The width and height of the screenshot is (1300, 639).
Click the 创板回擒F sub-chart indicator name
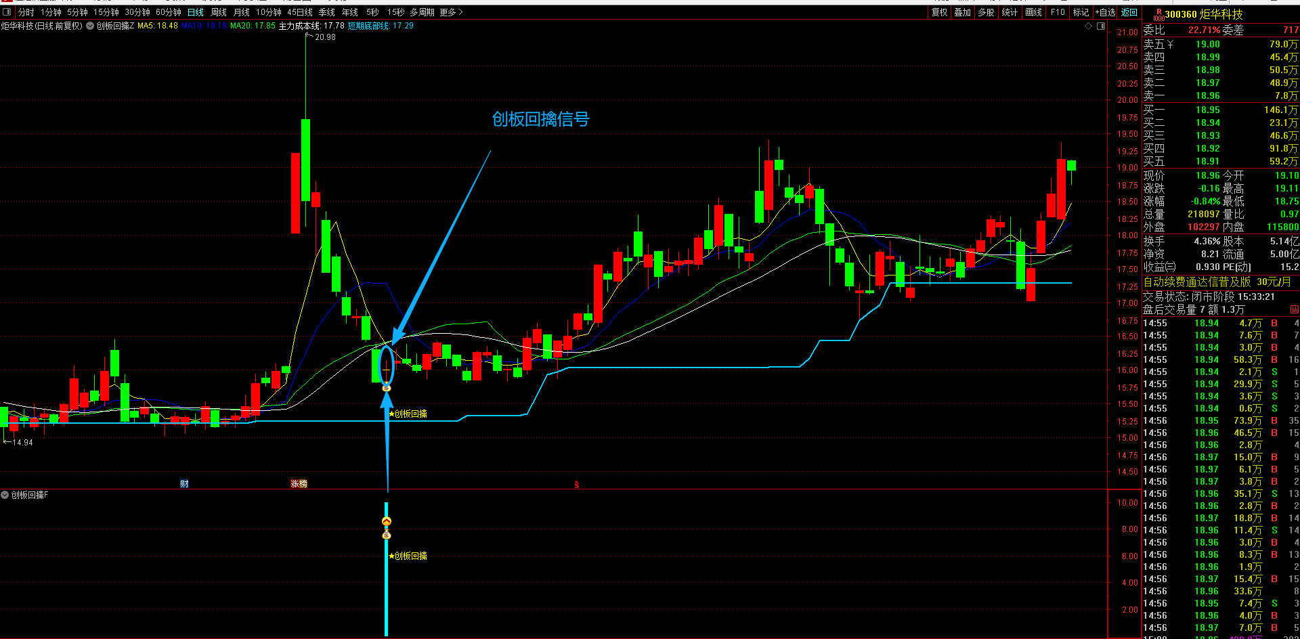coord(30,495)
